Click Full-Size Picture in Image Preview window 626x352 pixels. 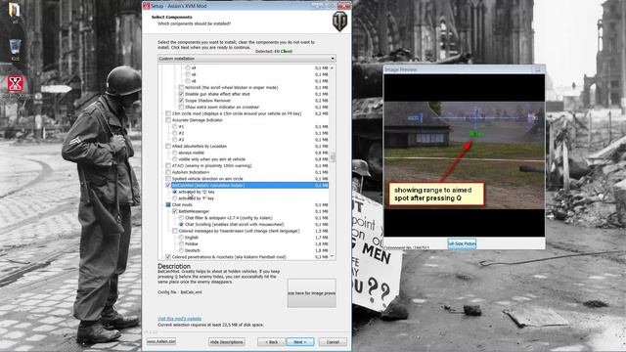pos(462,243)
